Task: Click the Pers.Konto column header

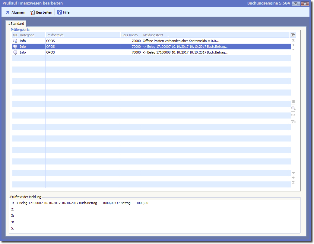Action: (x=131, y=35)
